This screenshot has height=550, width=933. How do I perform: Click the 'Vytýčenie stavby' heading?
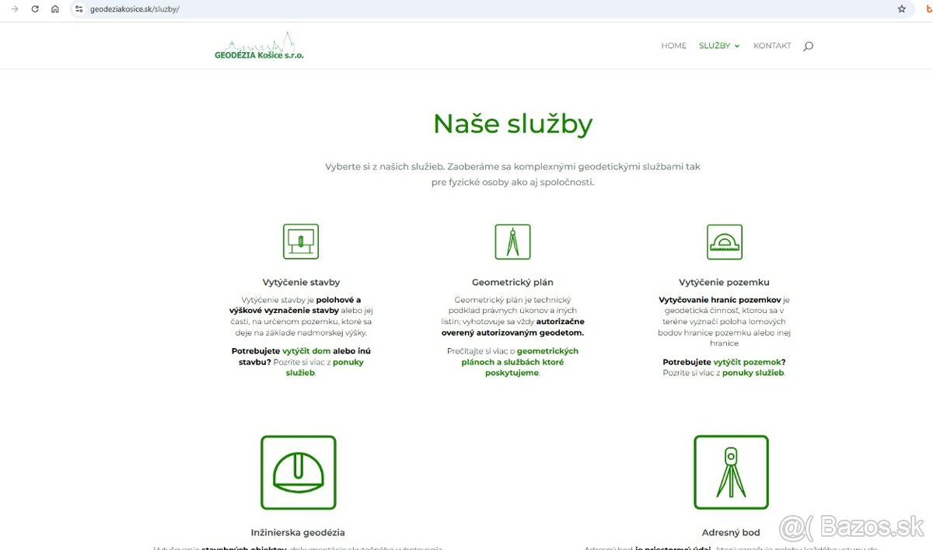click(x=301, y=283)
